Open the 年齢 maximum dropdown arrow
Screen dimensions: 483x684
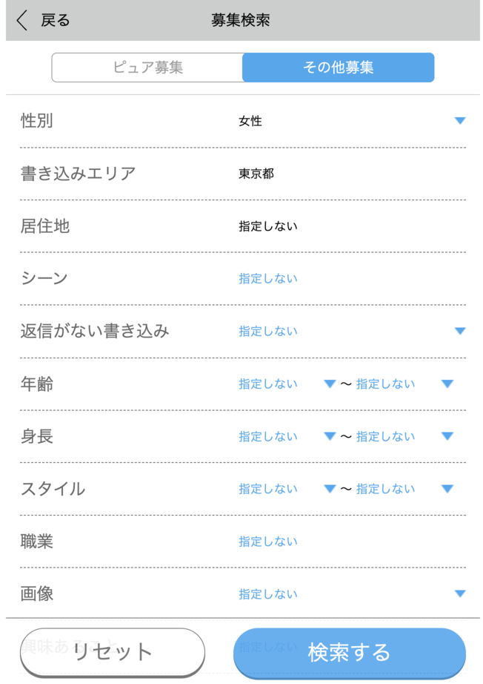point(447,384)
